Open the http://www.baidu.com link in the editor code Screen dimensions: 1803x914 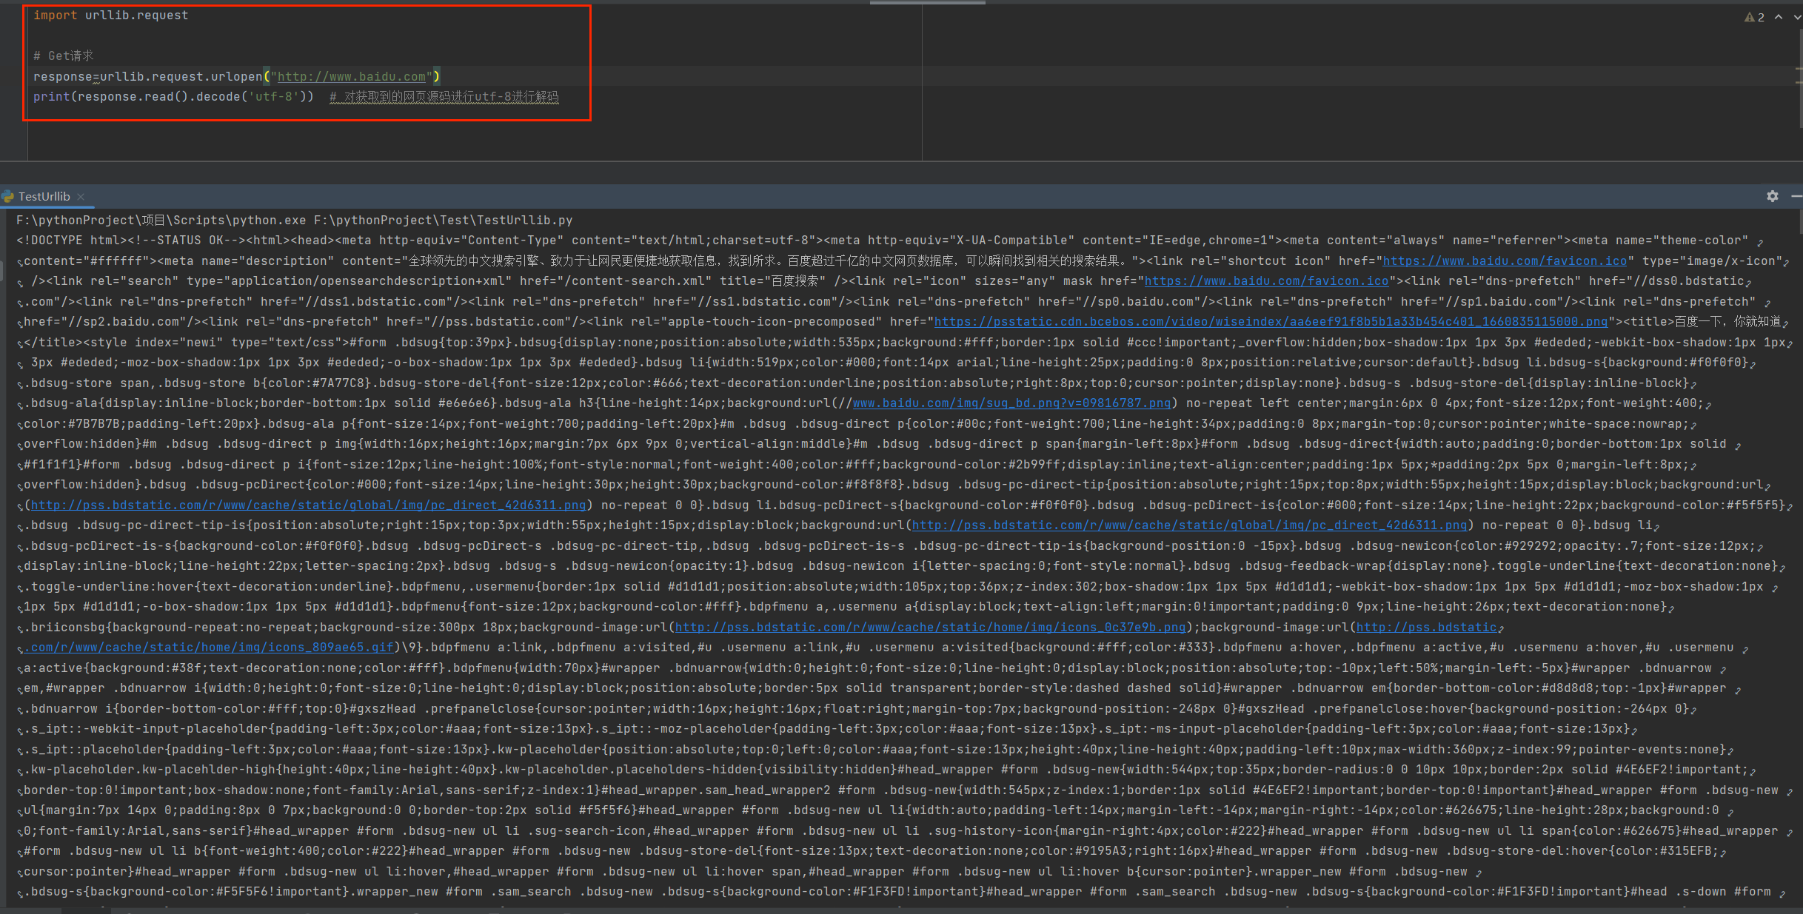pyautogui.click(x=352, y=76)
